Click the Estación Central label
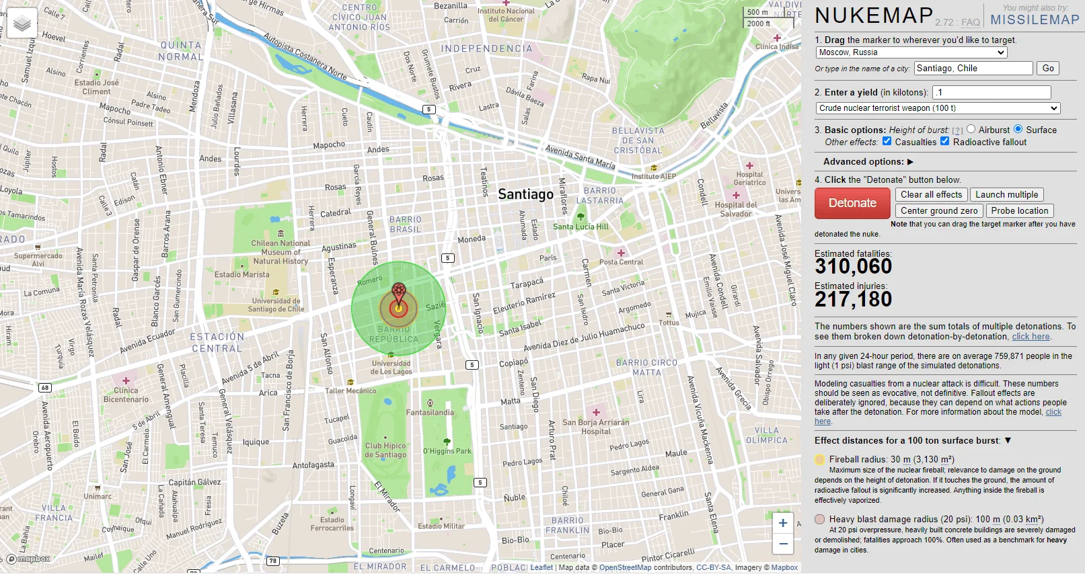Image resolution: width=1085 pixels, height=574 pixels. [217, 343]
